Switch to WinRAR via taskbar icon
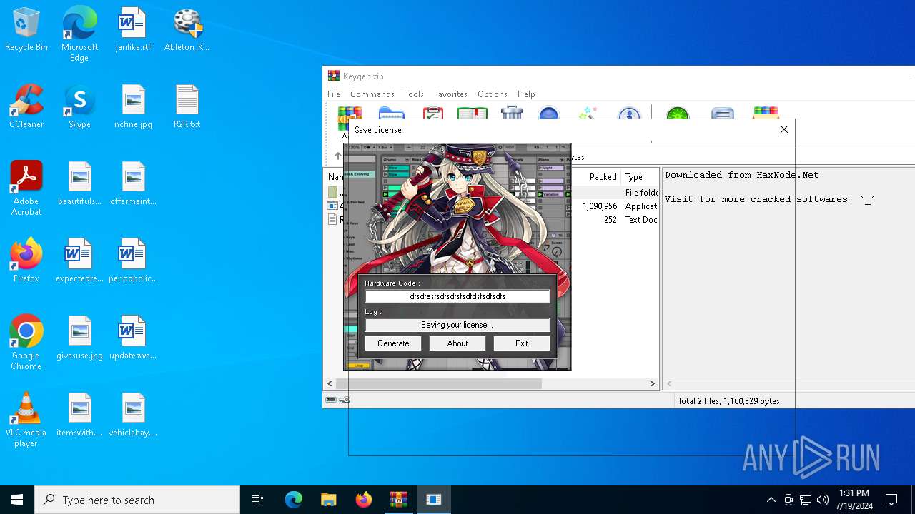 tap(398, 500)
